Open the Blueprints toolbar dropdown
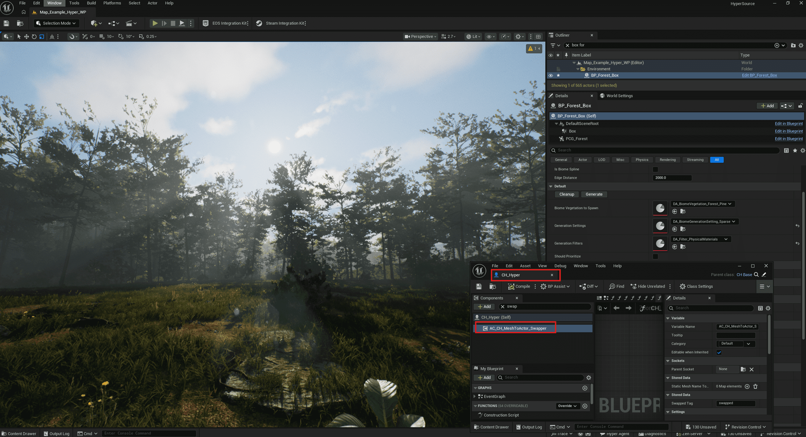Screen dimensions: 806x437 tap(114, 23)
